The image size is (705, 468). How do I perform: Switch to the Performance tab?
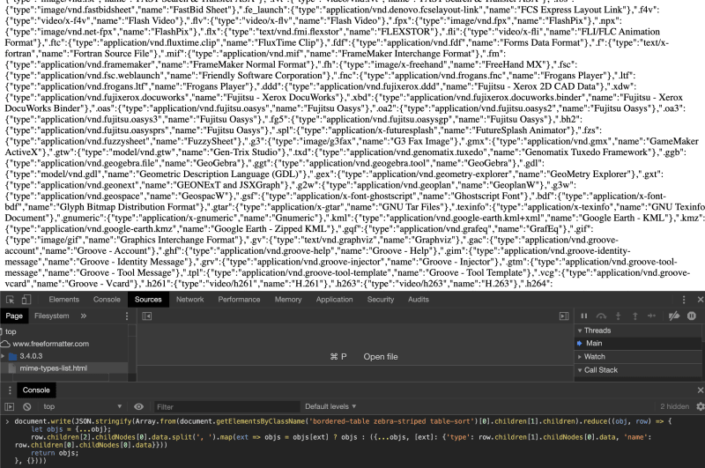click(x=239, y=300)
